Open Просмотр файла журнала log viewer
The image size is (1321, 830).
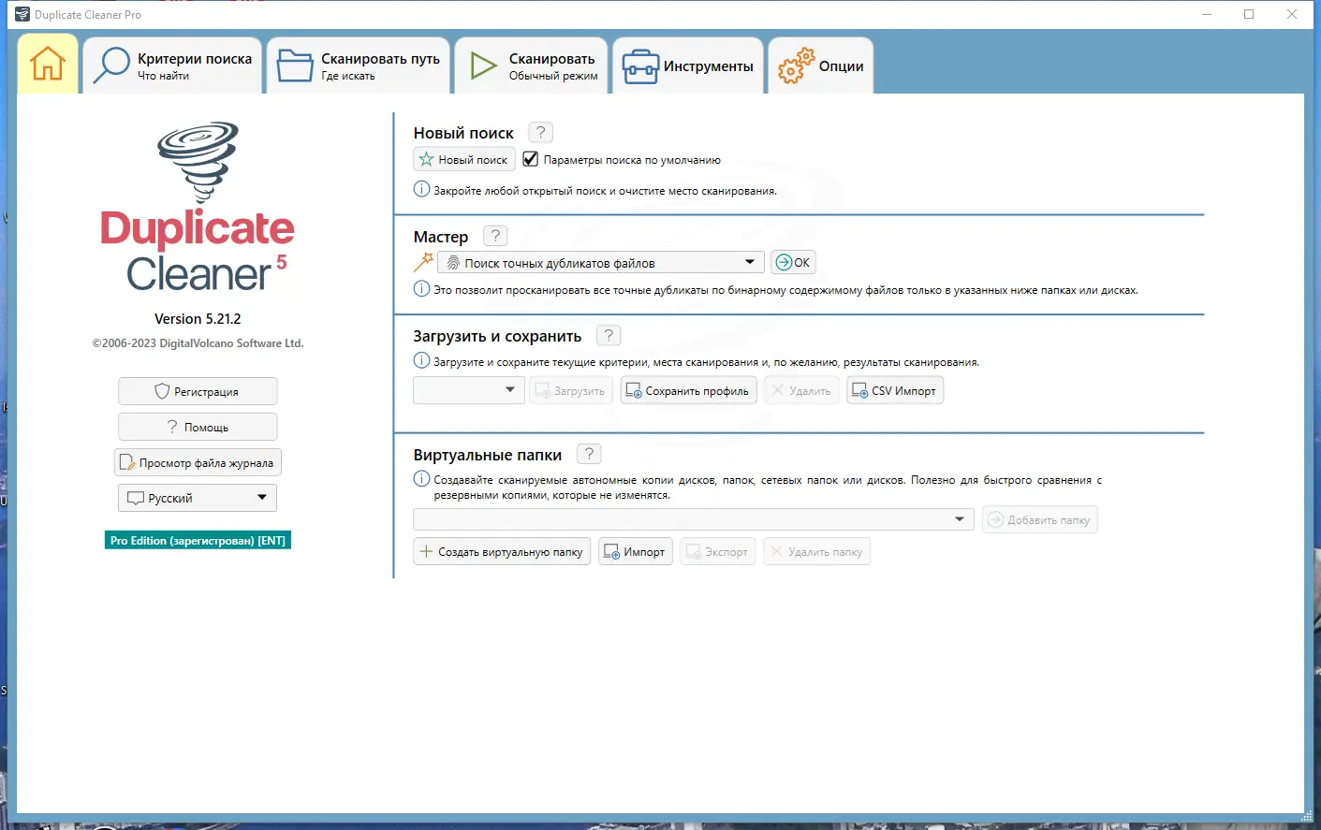point(198,462)
